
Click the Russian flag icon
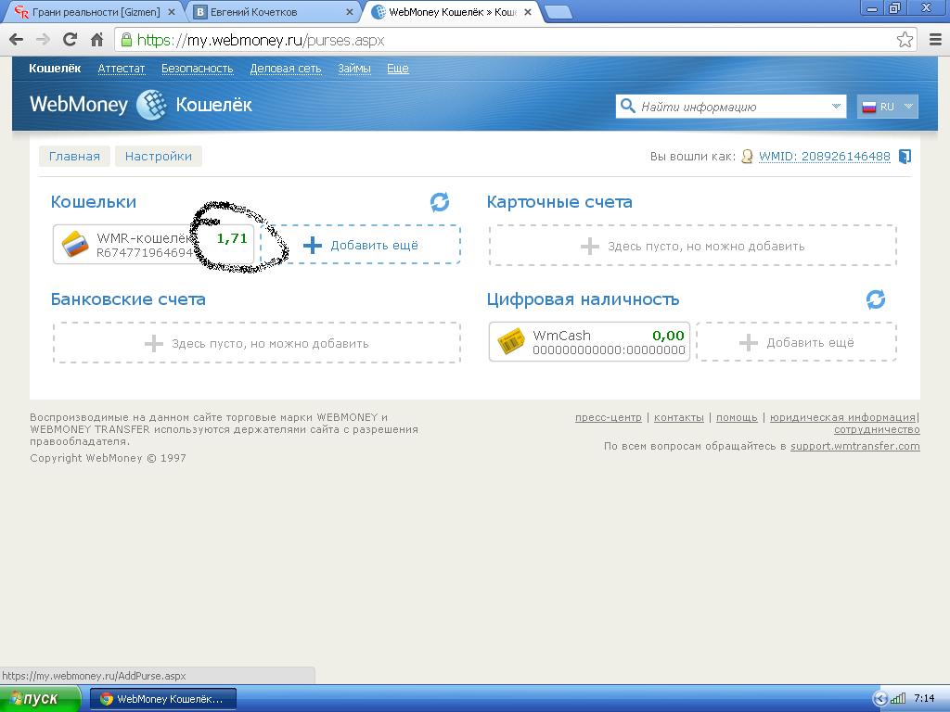[x=868, y=107]
